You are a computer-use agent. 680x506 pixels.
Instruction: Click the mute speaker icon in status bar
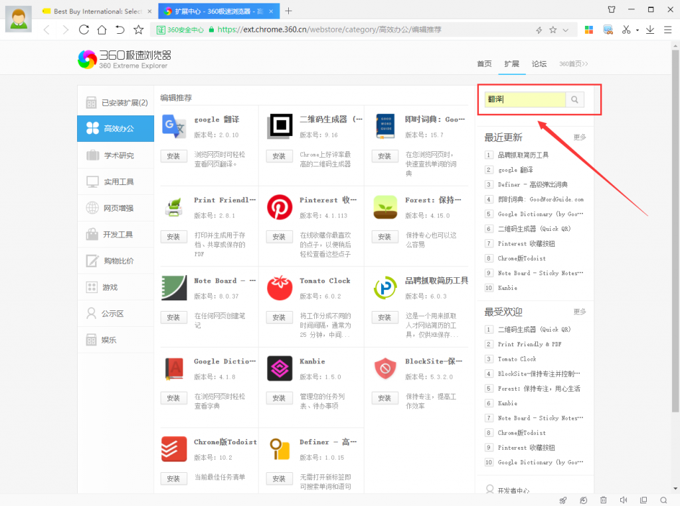point(624,500)
